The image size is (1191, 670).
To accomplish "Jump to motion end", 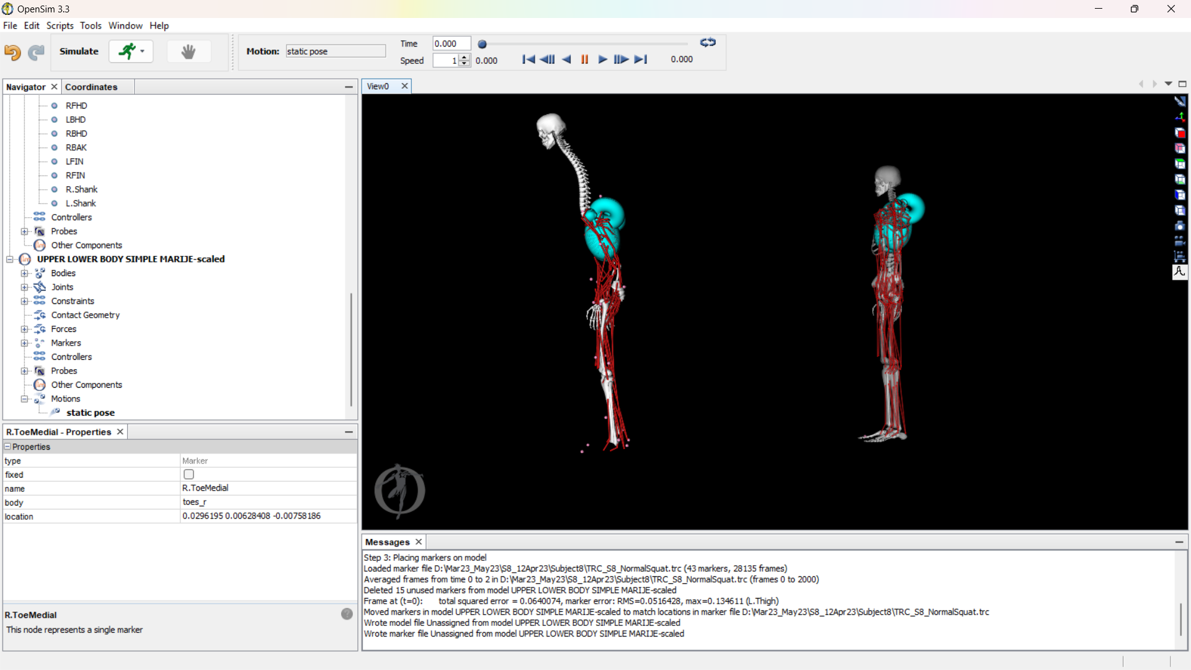I will tap(641, 60).
